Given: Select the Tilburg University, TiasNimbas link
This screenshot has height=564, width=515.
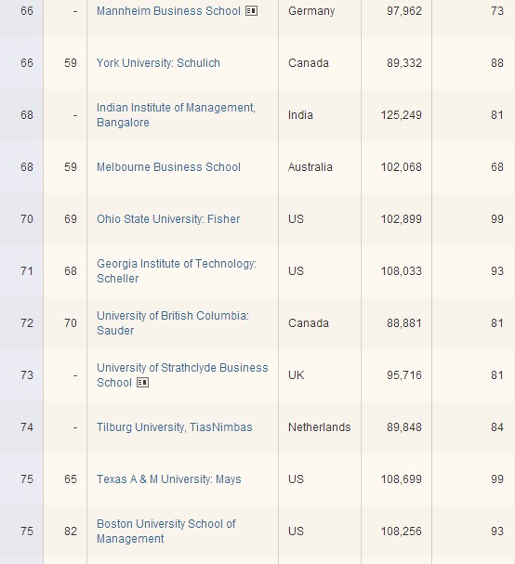Looking at the screenshot, I should pos(175,427).
